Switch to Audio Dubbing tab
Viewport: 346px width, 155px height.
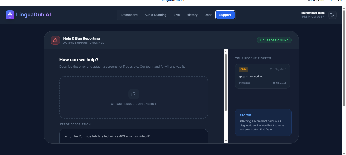(156, 15)
